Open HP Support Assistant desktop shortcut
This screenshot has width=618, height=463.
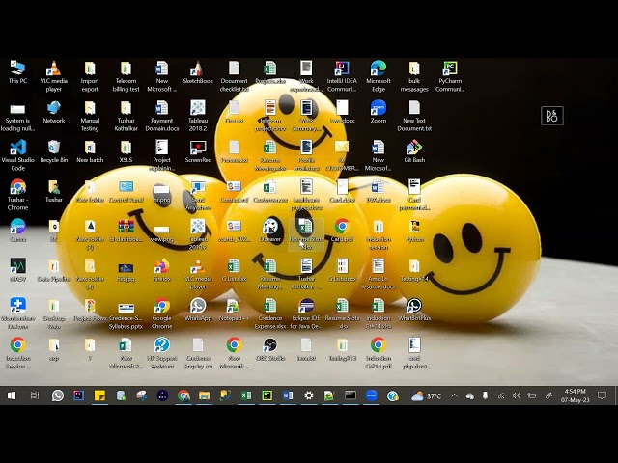[x=162, y=353]
